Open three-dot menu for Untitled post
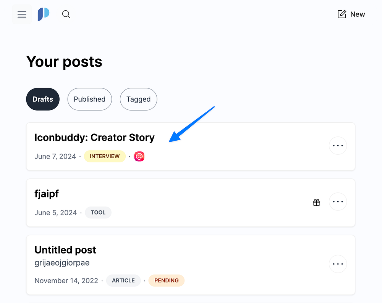This screenshot has width=382, height=303. click(x=338, y=264)
